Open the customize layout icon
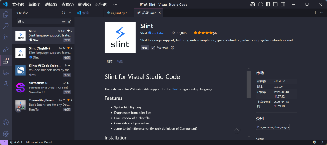The image size is (327, 145). [x=260, y=4]
